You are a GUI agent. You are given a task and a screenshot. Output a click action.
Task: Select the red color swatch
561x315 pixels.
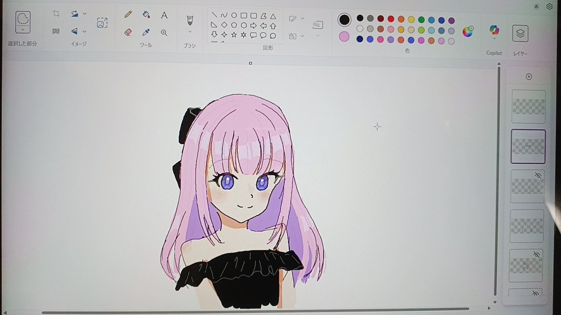point(390,19)
